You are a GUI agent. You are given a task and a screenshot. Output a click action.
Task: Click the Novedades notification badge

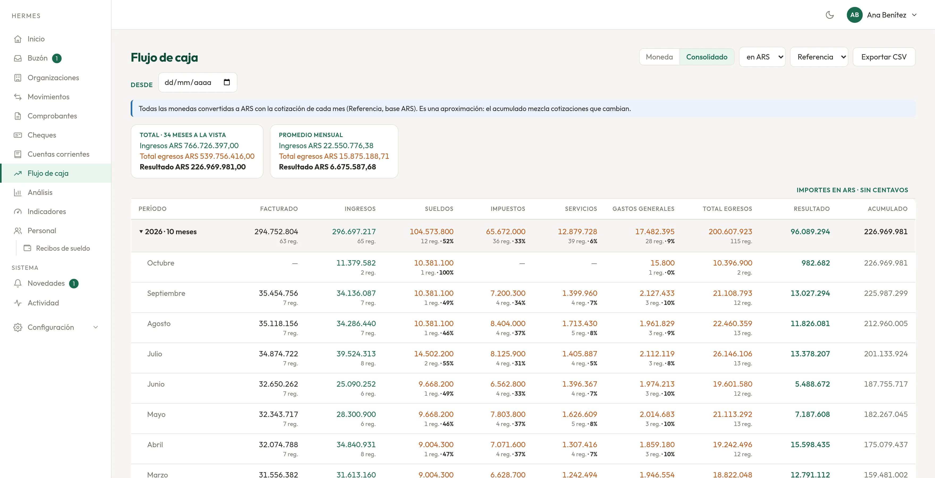tap(74, 283)
